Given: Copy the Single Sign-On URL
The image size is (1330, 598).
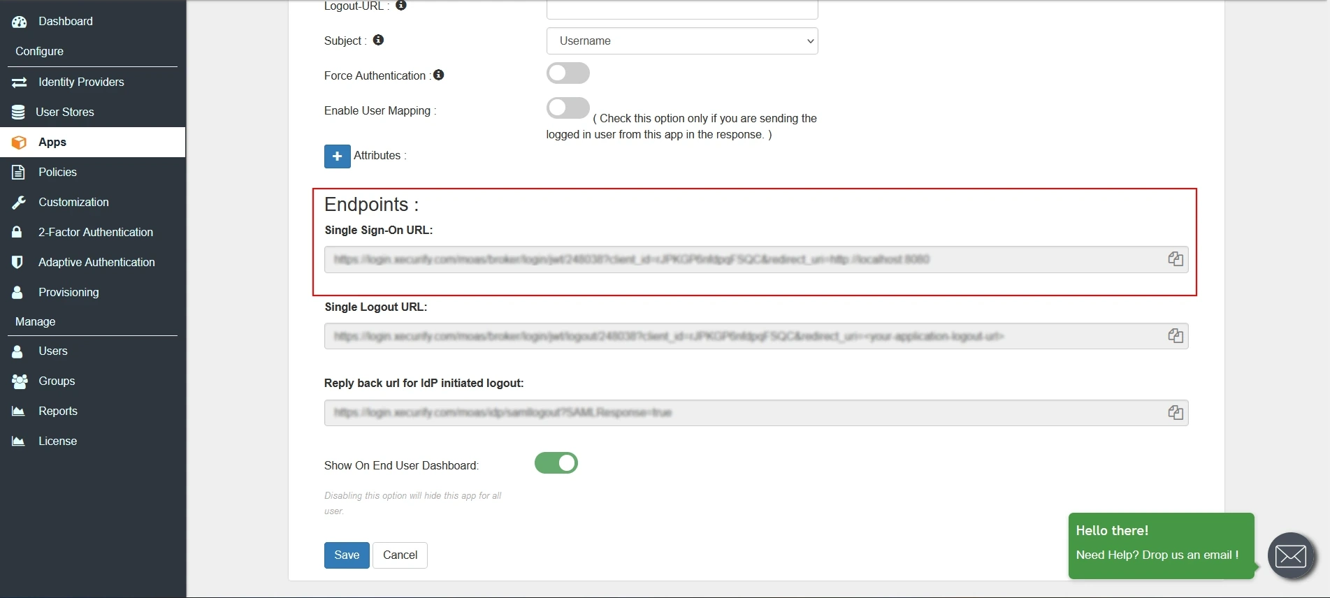Looking at the screenshot, I should (x=1176, y=259).
